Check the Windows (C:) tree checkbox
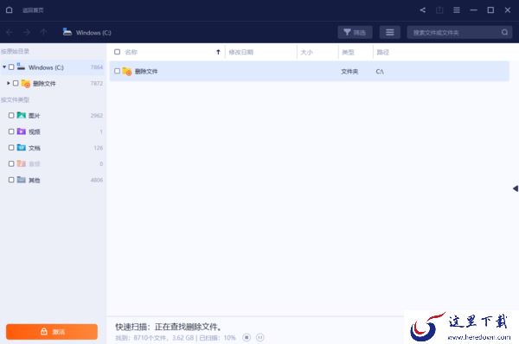 point(11,67)
